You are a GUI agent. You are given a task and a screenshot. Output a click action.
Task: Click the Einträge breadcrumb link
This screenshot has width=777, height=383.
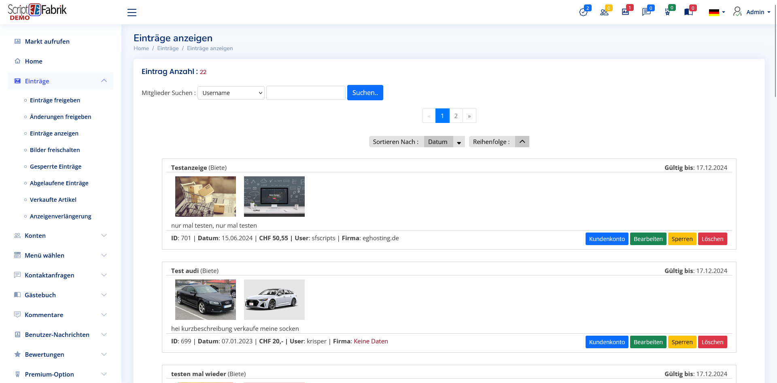click(x=168, y=48)
